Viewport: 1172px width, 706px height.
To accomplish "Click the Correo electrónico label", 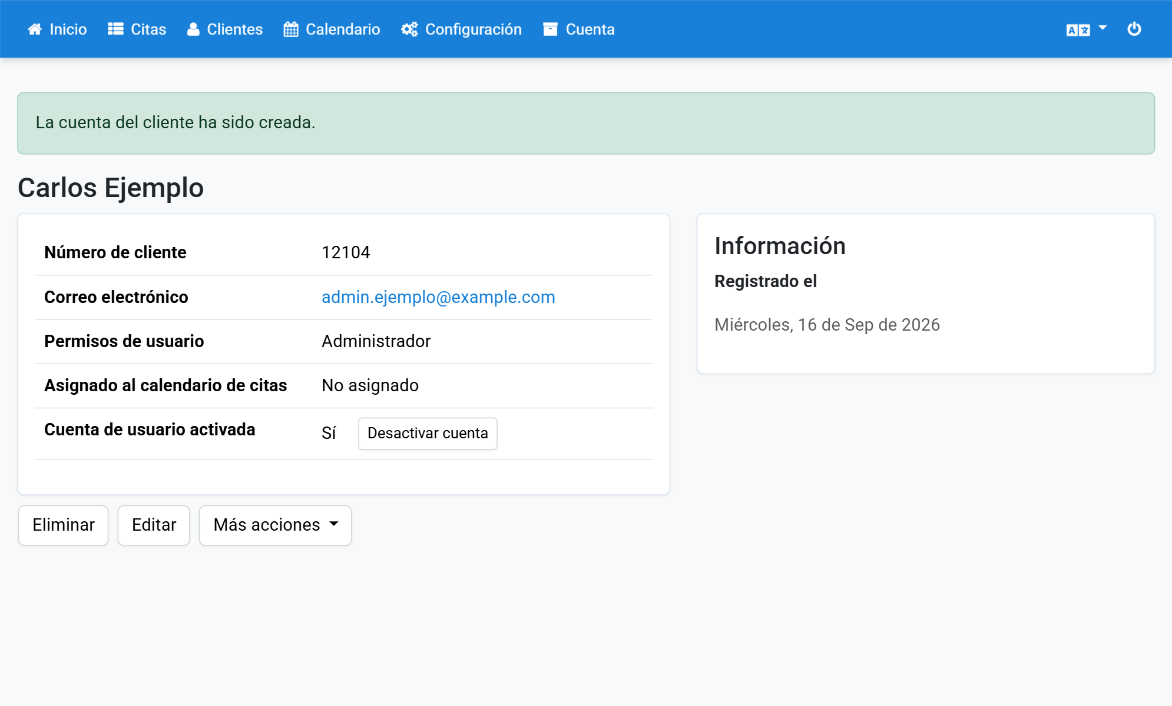I will click(x=116, y=297).
